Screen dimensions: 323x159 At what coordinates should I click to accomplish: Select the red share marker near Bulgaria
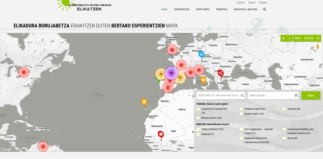(x=220, y=73)
